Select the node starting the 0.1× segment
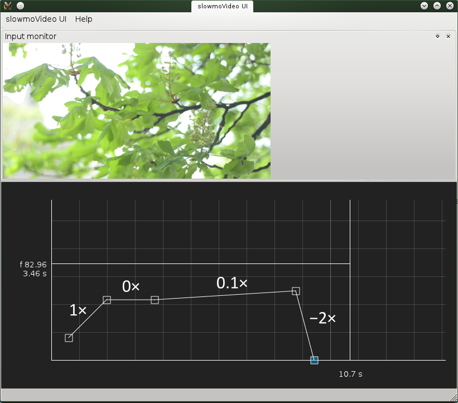Viewport: 458px width, 403px height. pos(155,300)
